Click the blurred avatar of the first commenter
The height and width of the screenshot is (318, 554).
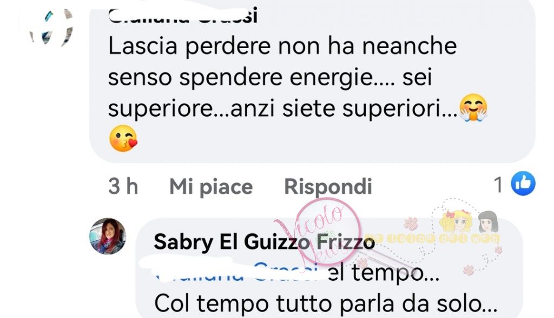pyautogui.click(x=52, y=28)
